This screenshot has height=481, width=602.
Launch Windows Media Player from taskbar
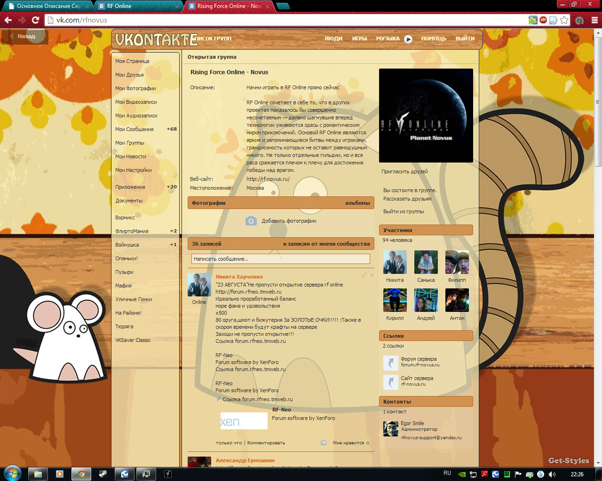(x=60, y=474)
